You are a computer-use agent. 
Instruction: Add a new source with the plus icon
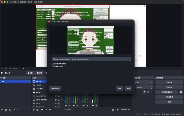[34, 110]
